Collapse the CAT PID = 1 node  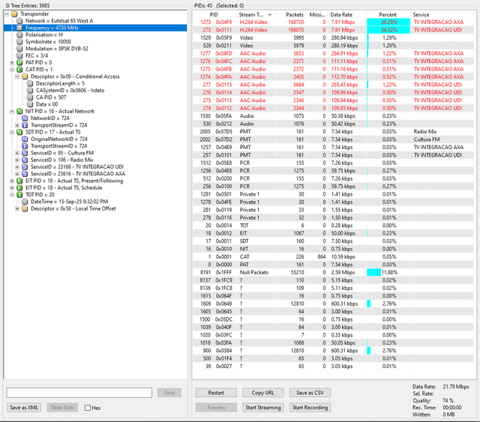point(12,70)
